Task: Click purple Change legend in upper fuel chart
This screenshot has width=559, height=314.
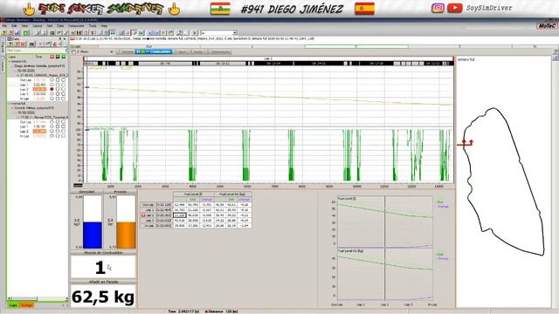Action: coord(442,207)
